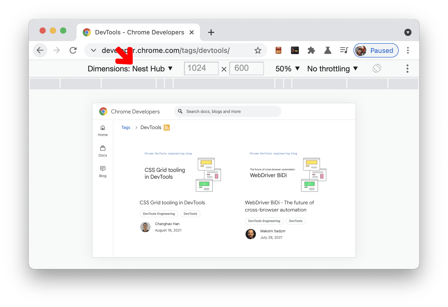Viewport: 448px width, 307px height.
Task: Click the DevTools three-dot device toolbar menu
Action: (x=407, y=69)
